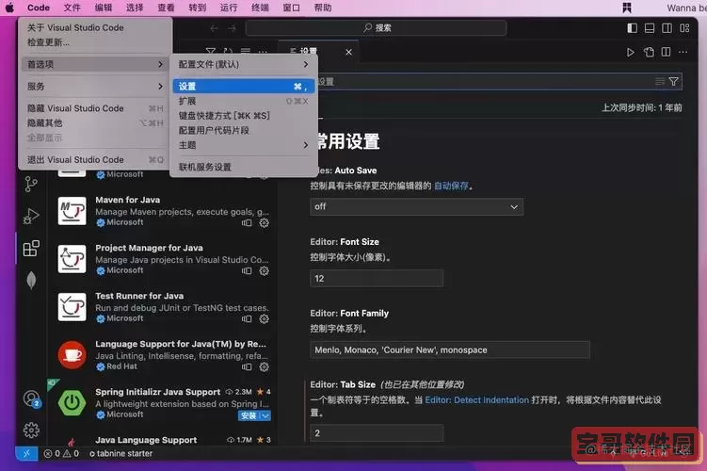Open gear settings for Maven for Java
707x471 pixels.
click(265, 222)
